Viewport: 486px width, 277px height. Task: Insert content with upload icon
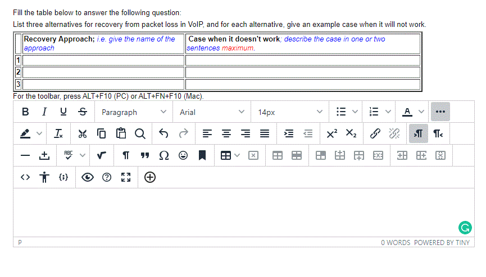[44, 155]
